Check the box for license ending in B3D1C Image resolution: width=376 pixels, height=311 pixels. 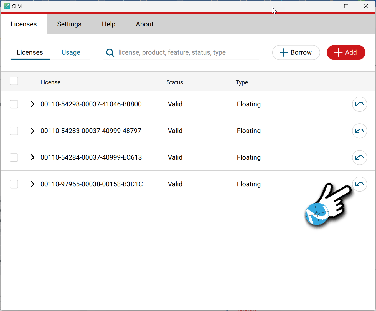click(x=14, y=184)
